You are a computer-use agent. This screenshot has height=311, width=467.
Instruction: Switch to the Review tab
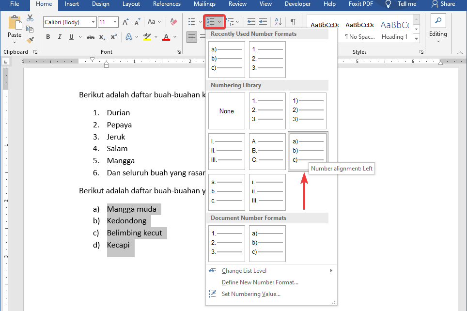pos(237,4)
